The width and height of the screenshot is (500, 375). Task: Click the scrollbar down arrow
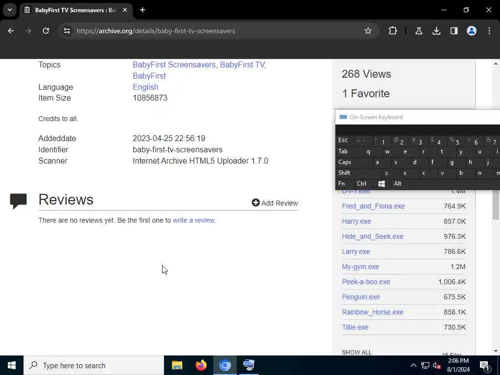496,351
